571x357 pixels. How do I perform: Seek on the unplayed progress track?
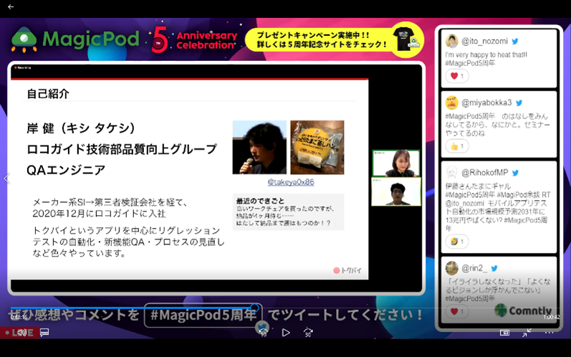pos(408,308)
